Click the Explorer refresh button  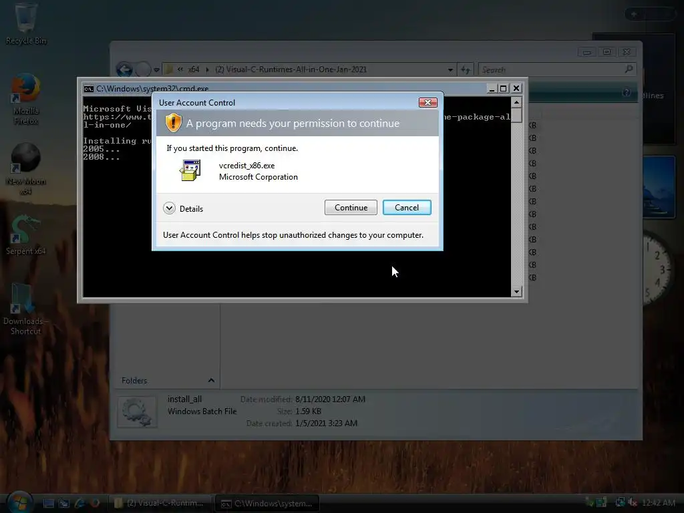pyautogui.click(x=466, y=69)
